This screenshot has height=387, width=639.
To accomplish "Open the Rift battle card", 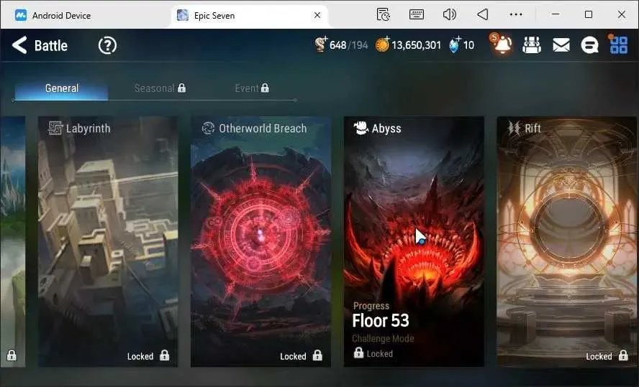I will (x=568, y=241).
